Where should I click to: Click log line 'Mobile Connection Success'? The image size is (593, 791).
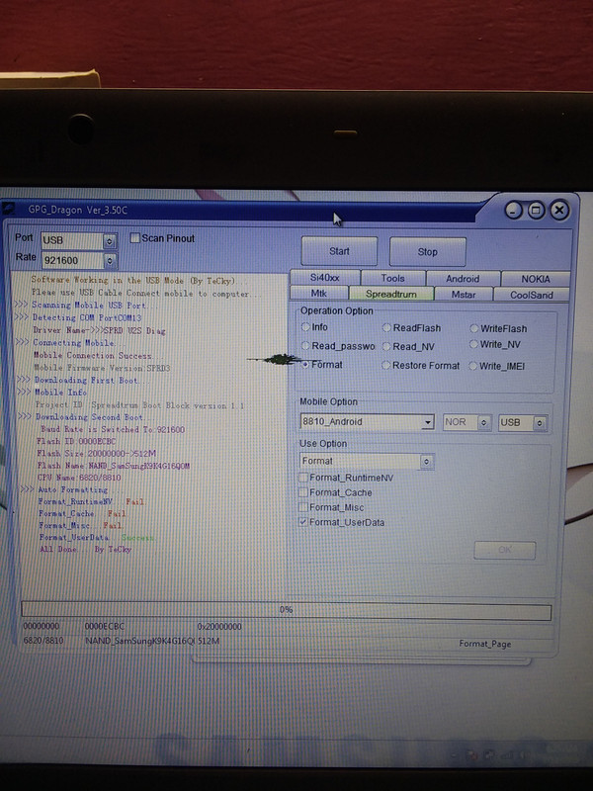point(93,355)
